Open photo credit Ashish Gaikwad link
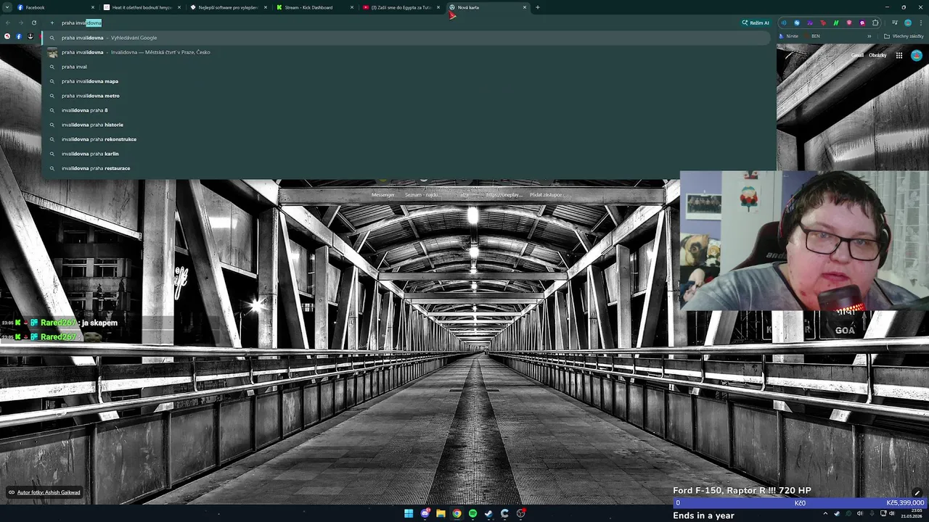 pyautogui.click(x=48, y=492)
